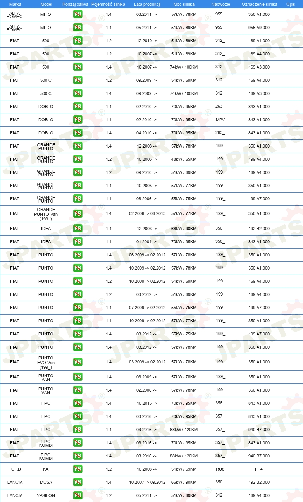Click the YPSILON model cell

pos(46,495)
